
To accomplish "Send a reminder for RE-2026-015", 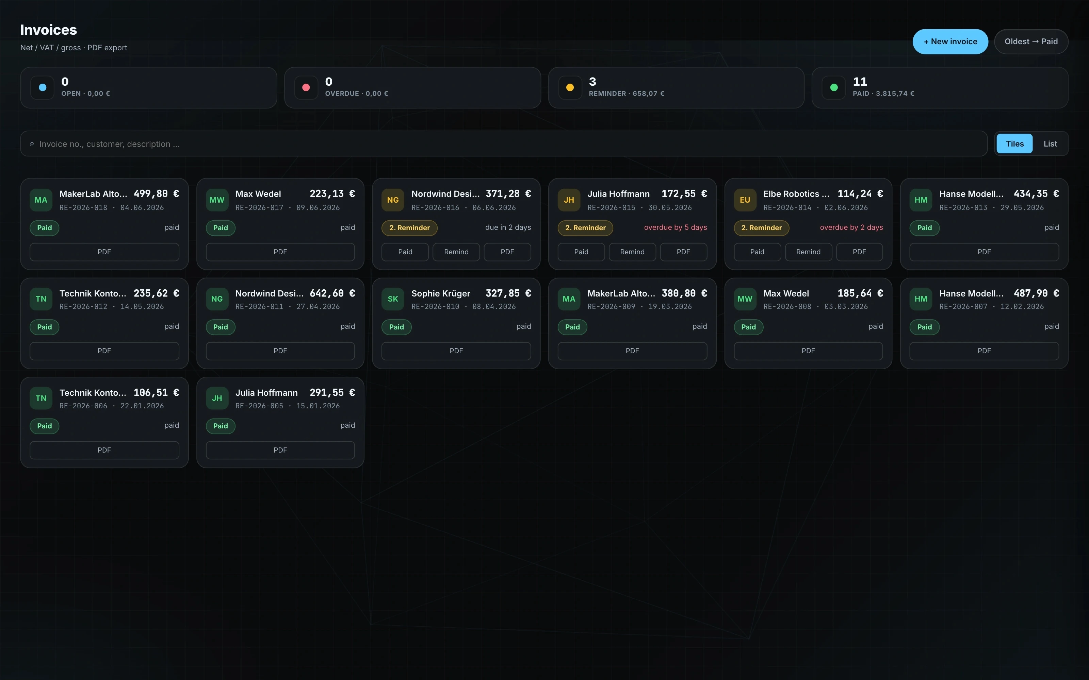I will tap(632, 252).
